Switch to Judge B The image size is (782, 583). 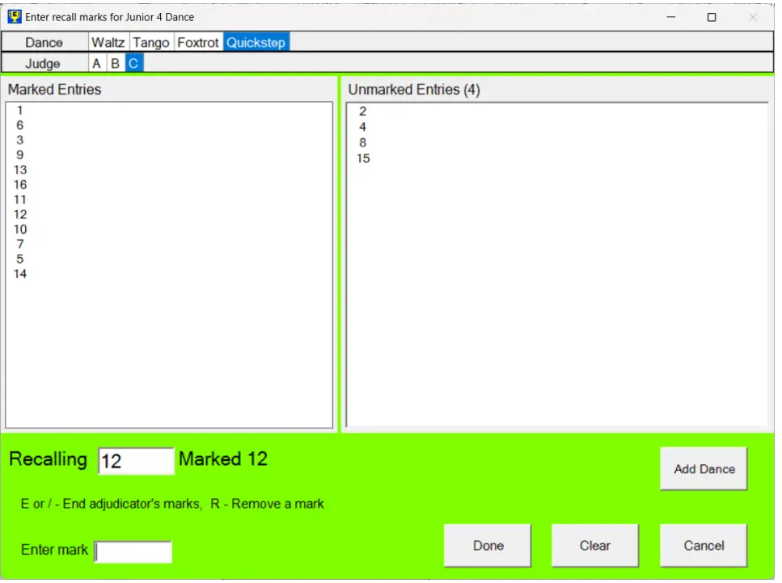(x=115, y=63)
